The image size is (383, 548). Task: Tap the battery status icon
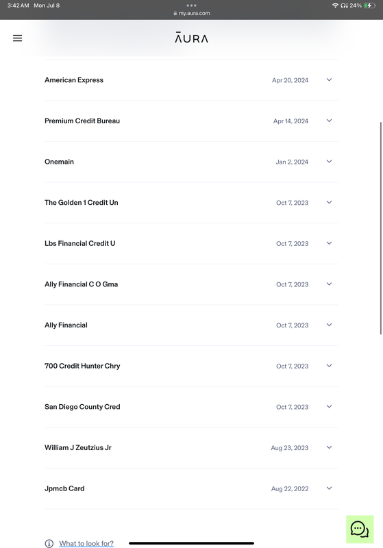pos(370,5)
